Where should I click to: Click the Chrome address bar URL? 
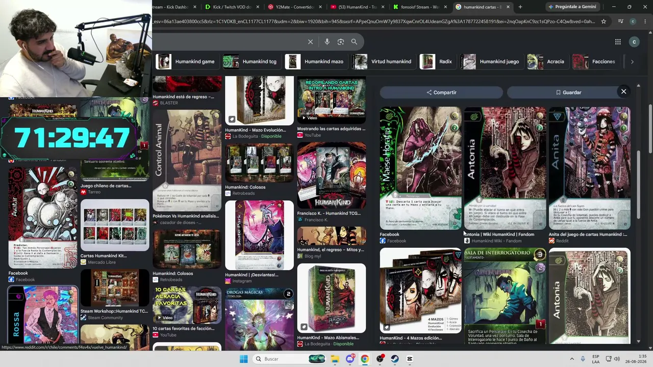click(x=373, y=21)
